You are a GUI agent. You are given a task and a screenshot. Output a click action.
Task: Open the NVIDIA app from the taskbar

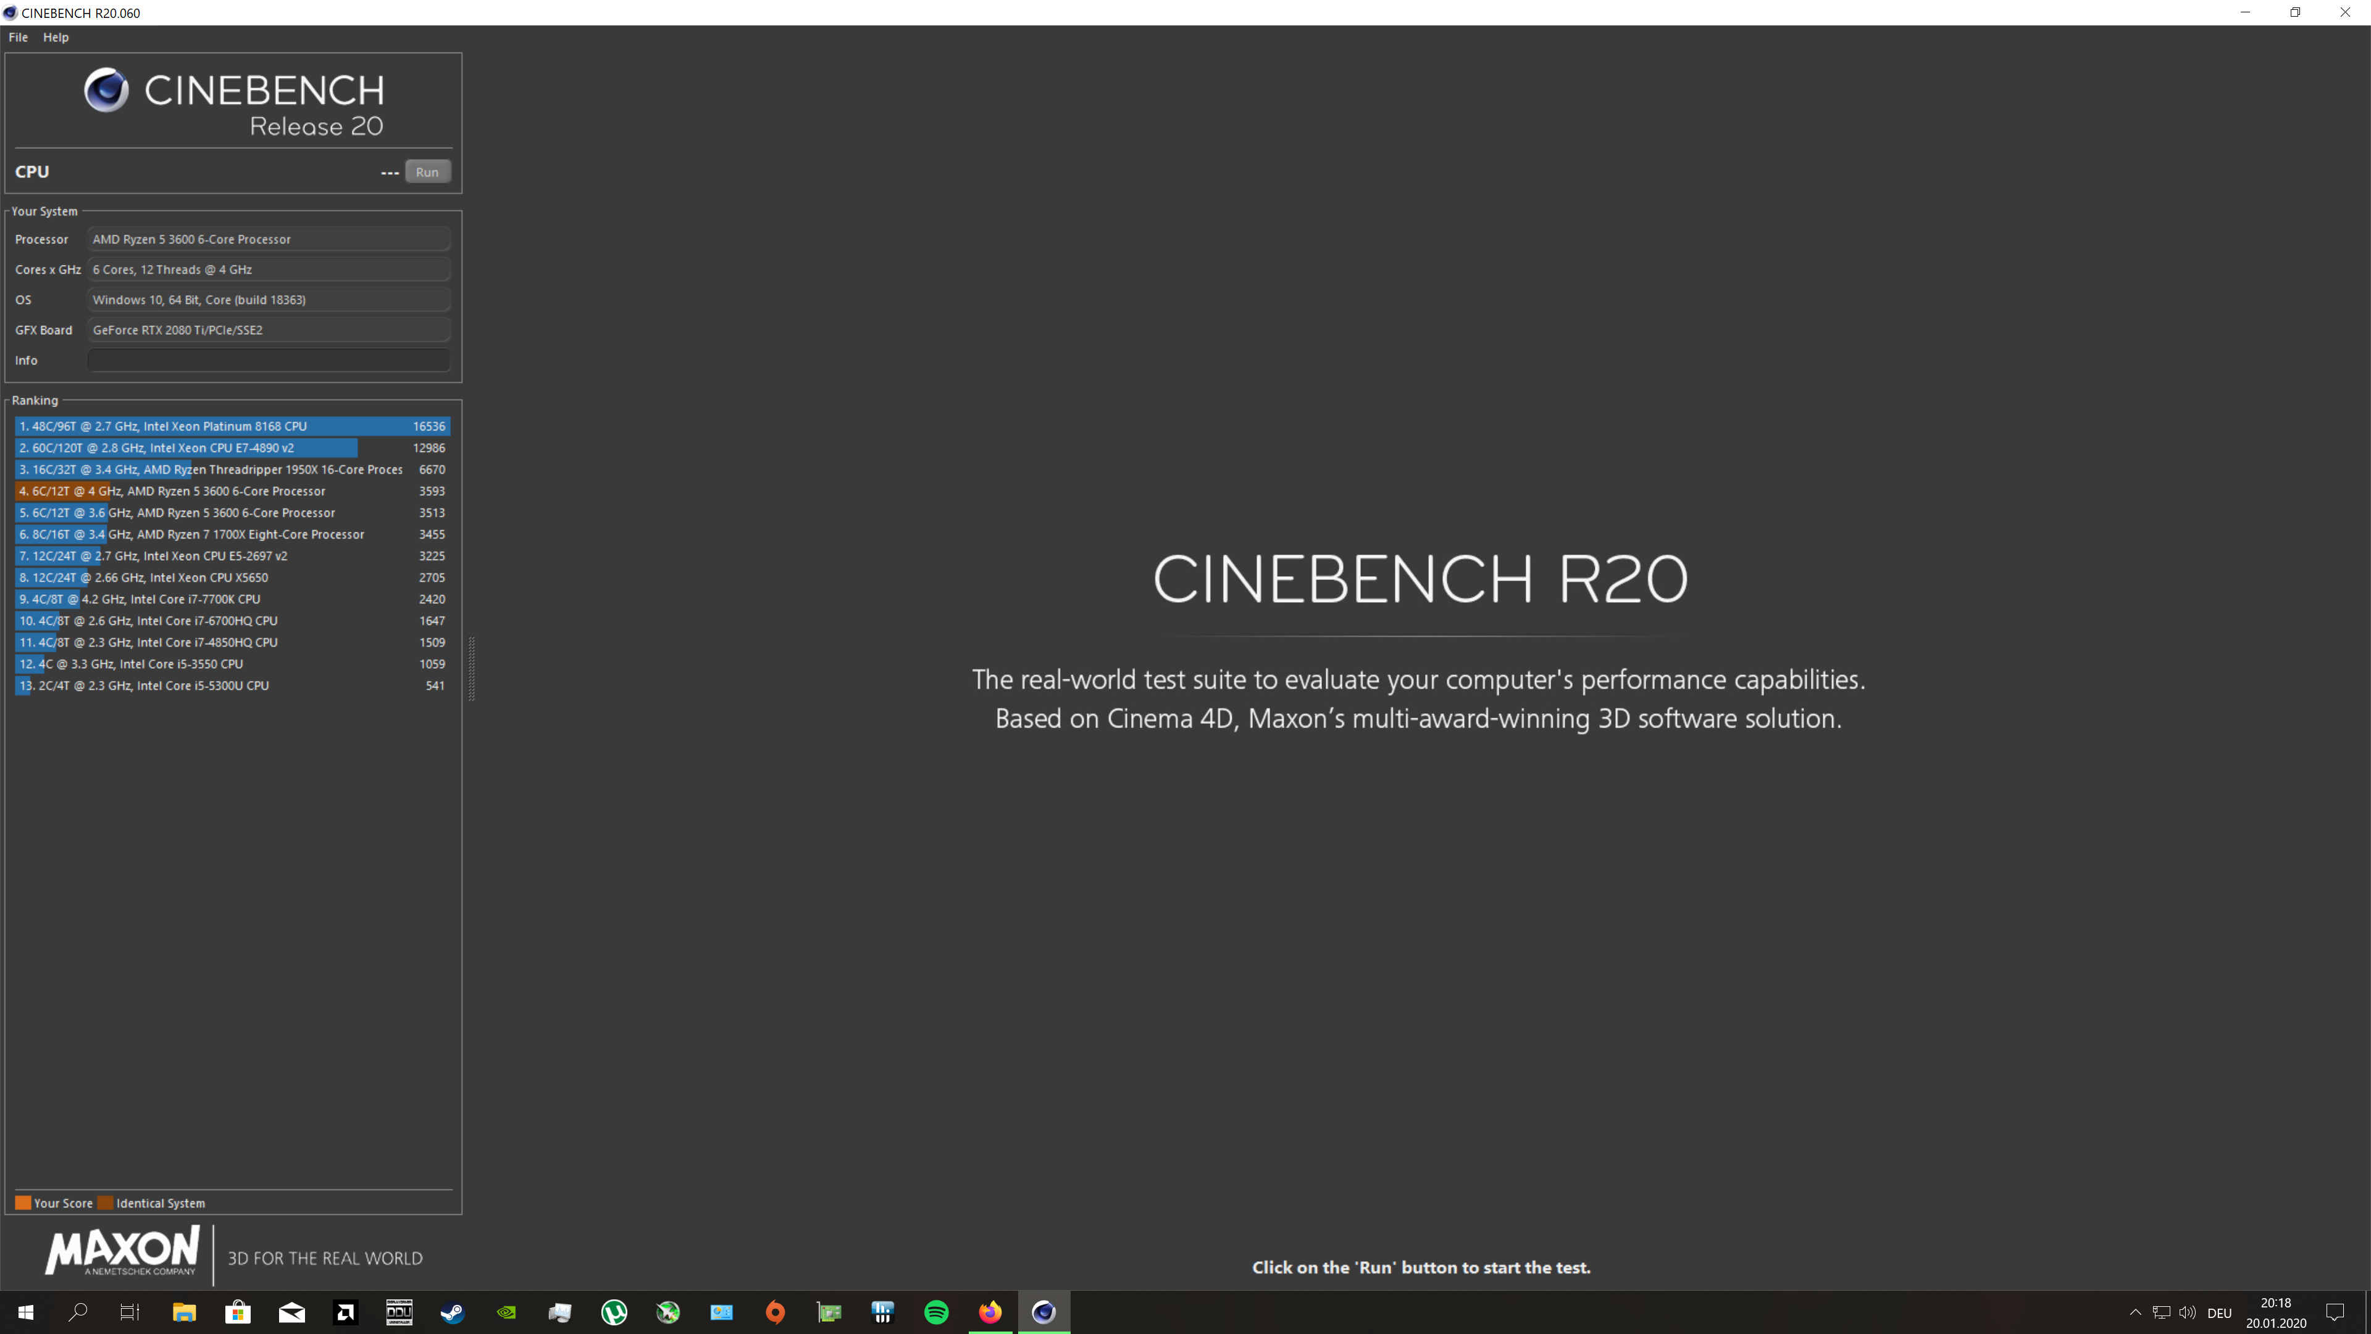coord(505,1312)
